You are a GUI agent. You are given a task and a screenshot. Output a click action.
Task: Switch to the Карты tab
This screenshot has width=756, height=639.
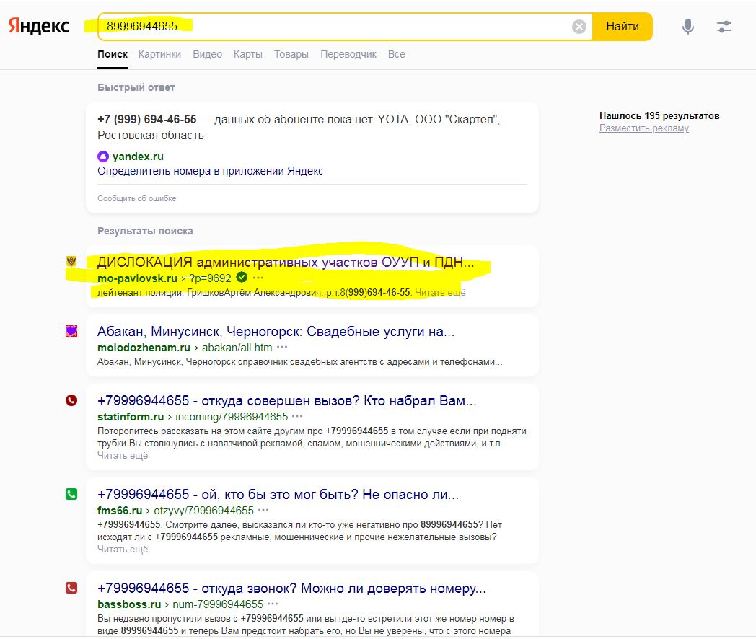tap(247, 54)
